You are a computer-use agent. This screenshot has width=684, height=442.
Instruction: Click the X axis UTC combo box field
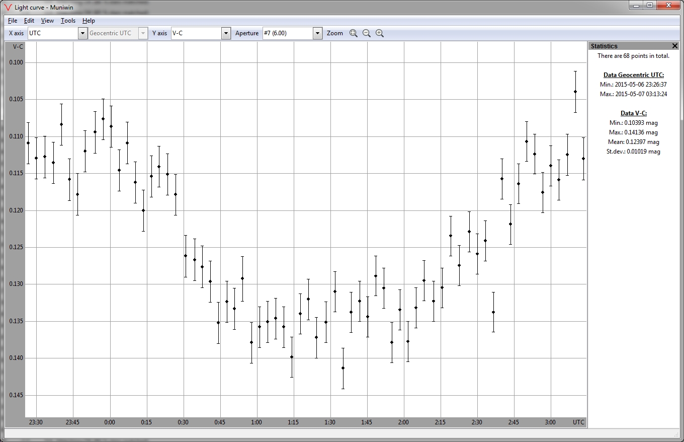point(53,33)
